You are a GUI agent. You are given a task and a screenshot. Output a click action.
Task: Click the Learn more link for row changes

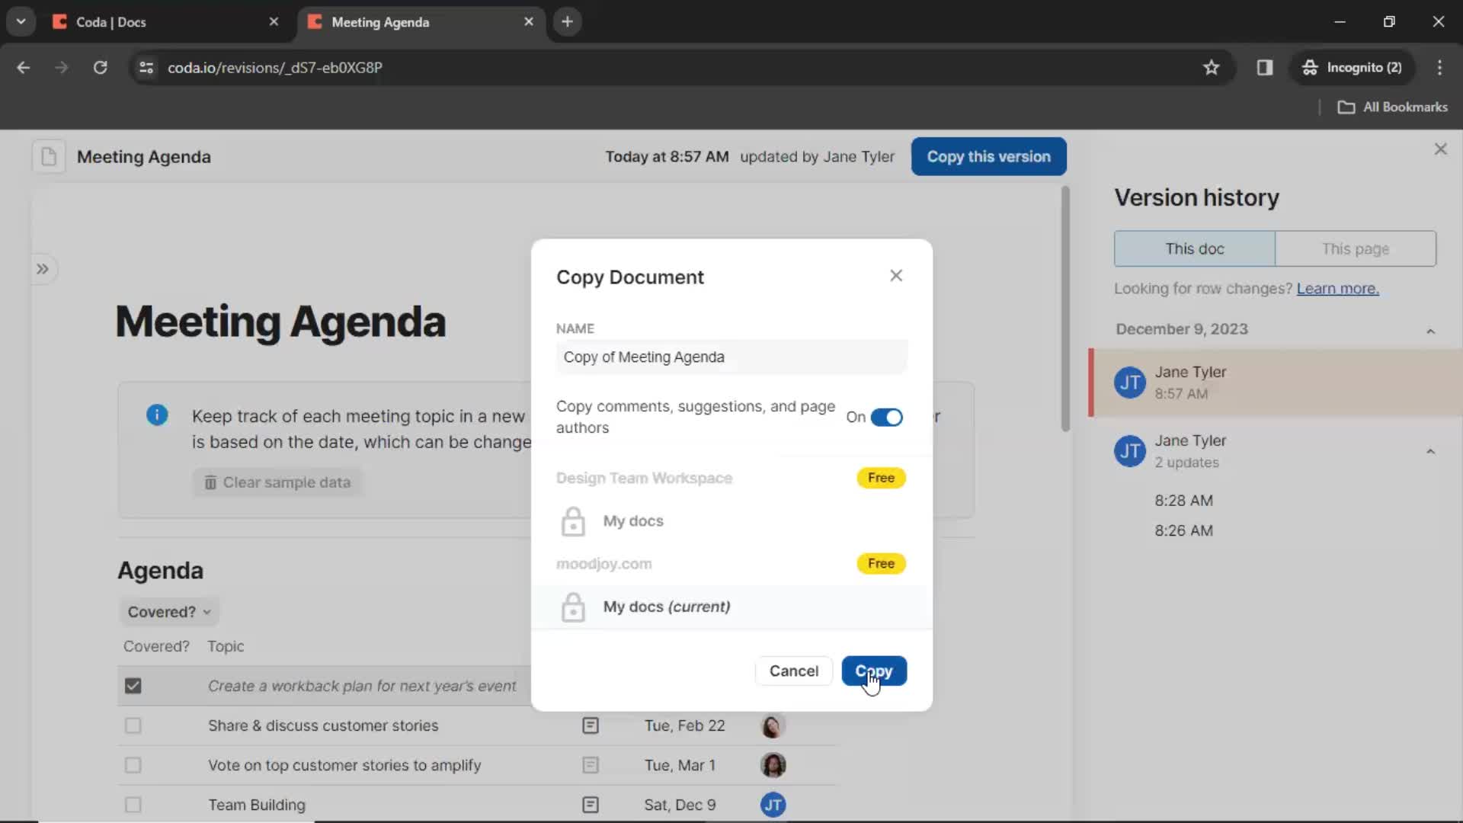click(x=1337, y=288)
